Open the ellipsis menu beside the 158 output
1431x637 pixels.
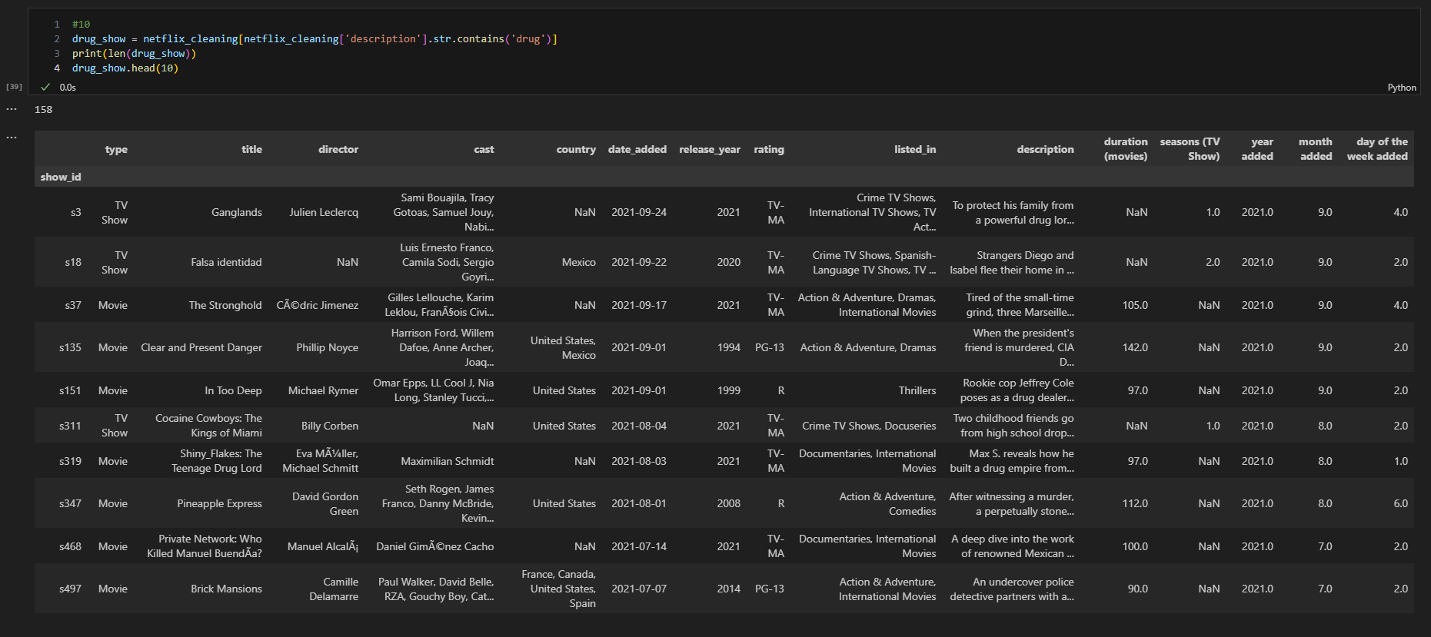[x=12, y=110]
